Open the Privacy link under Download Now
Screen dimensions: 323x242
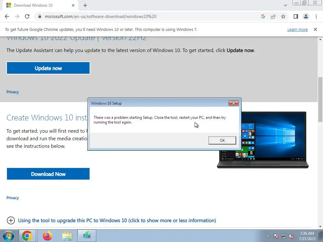point(13,198)
